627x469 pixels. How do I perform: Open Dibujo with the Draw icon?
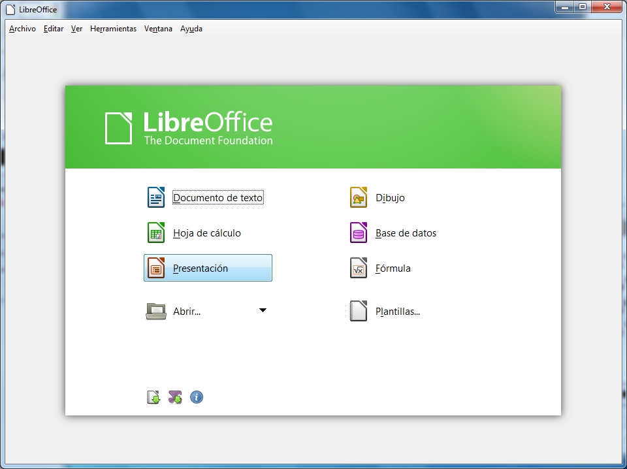coord(358,197)
